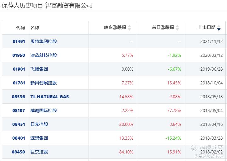This screenshot has height=161, width=227.
Task: Sort by 首日涨跌幅 arrow icon
Action: coord(177,28)
